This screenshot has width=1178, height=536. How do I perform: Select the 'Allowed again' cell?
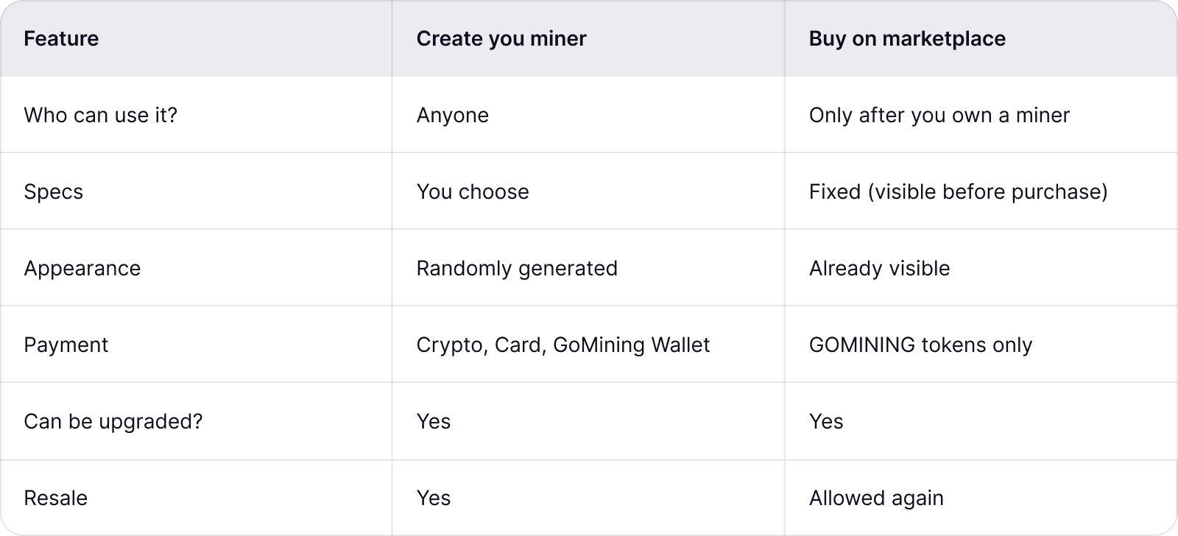click(876, 498)
